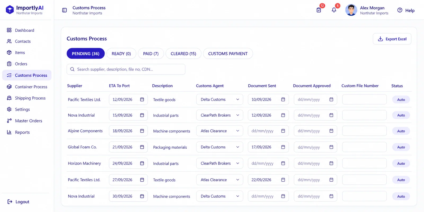Click the ImportlyAI cube logo
424x212 pixels.
coord(10,10)
